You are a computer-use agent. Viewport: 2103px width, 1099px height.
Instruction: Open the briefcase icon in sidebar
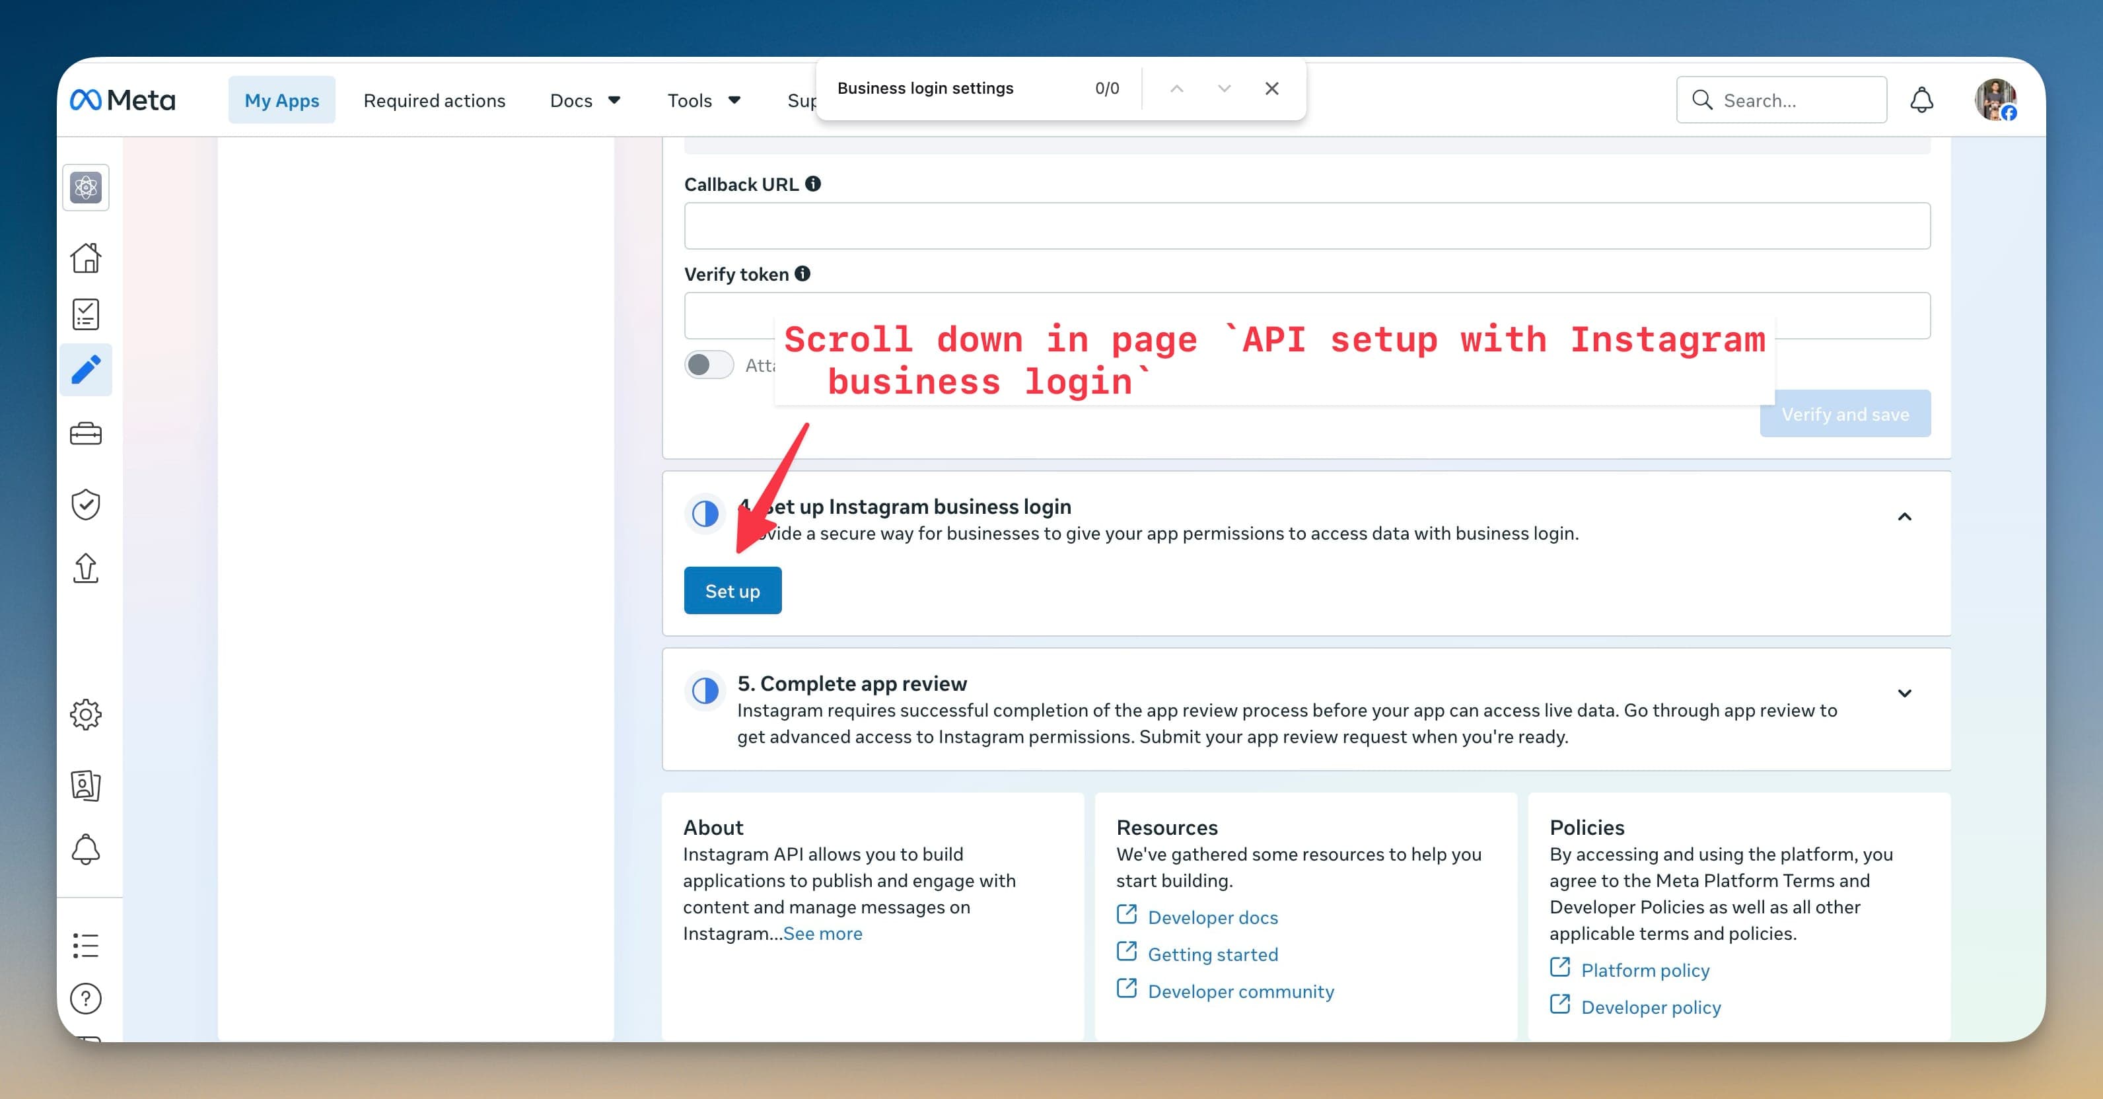click(x=86, y=433)
